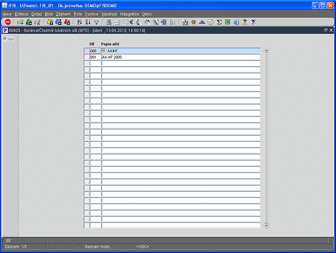Click the list-with-arrow lines icon
Image resolution: width=336 pixels, height=253 pixels.
[164, 22]
